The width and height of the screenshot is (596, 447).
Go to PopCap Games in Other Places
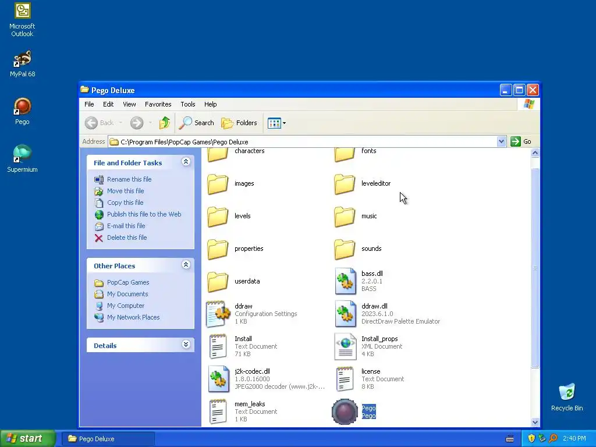(x=128, y=282)
